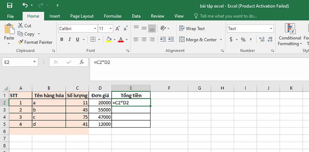Viewport: 309px width, 152px height.
Task: Select the Tên hàng hóa header cell
Action: [49, 96]
